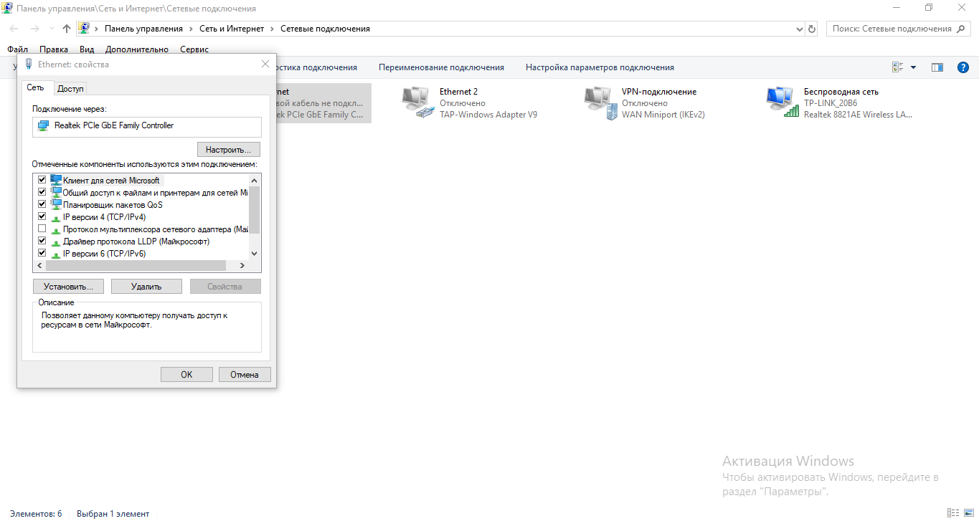This screenshot has width=979, height=521.
Task: Go up one level with Up arrow
Action: [67, 29]
